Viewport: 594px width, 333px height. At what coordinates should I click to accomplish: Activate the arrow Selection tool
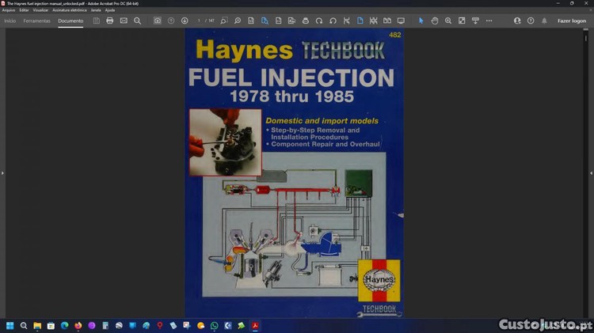tap(421, 21)
